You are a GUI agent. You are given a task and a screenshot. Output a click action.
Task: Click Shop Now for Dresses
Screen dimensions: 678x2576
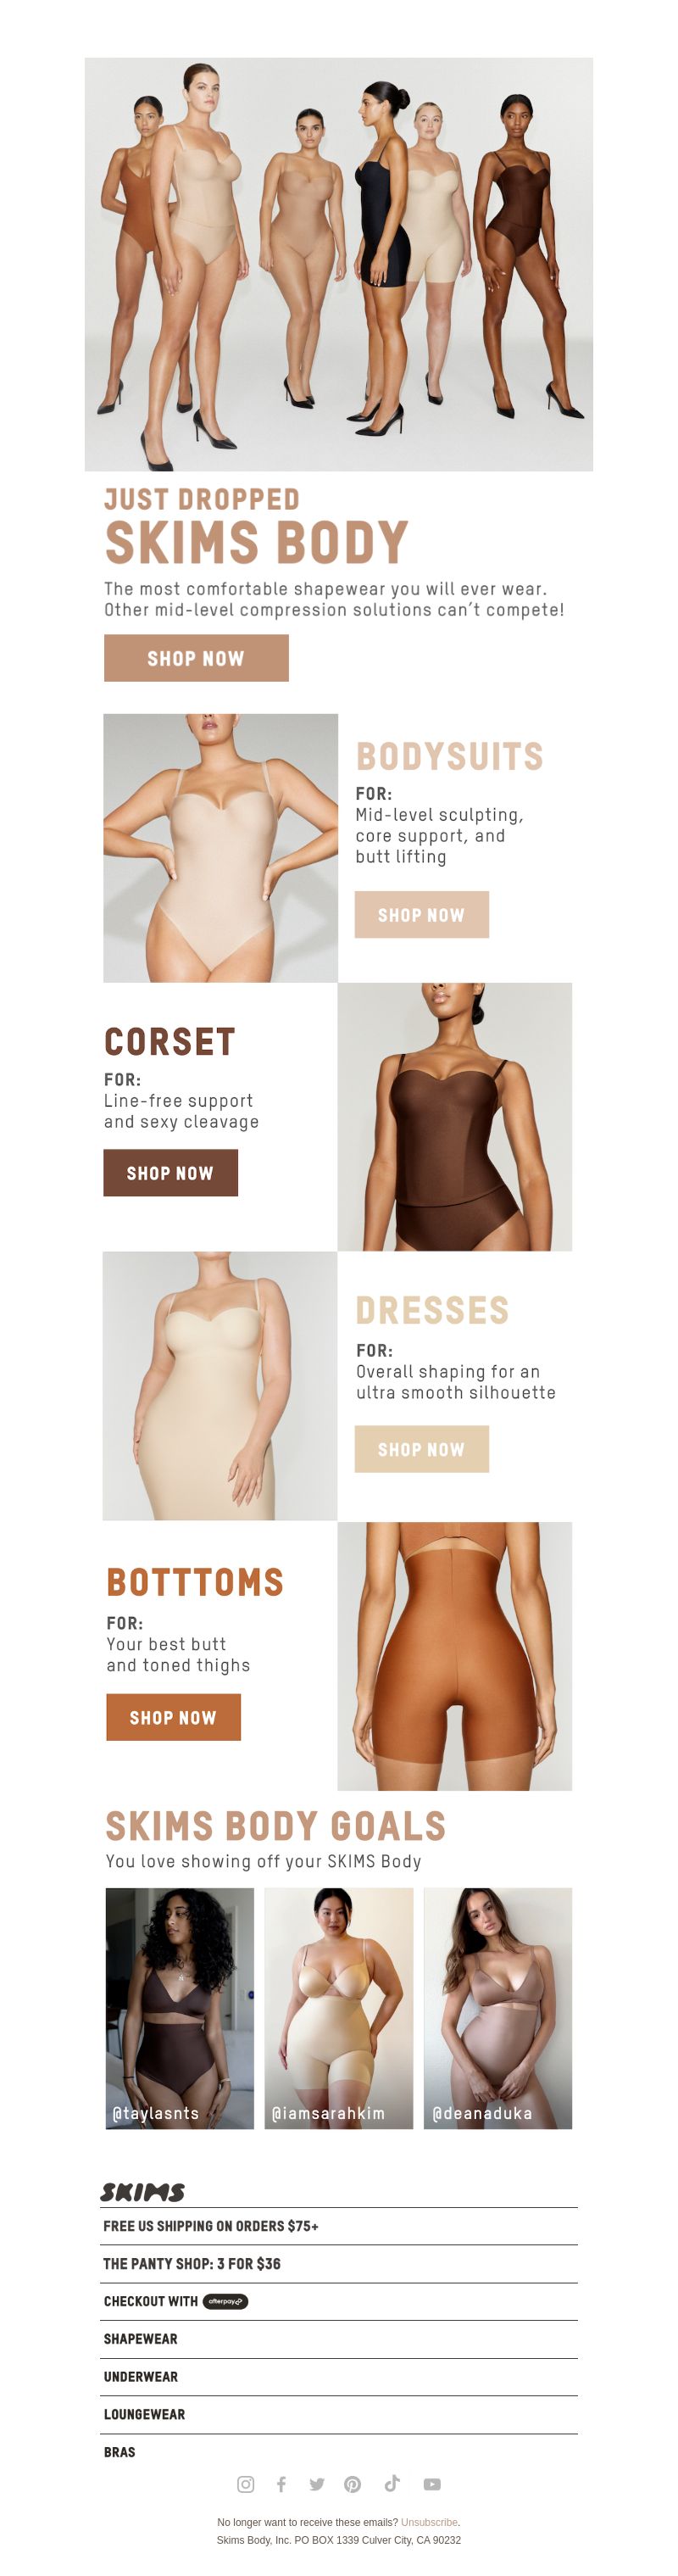coord(421,1449)
